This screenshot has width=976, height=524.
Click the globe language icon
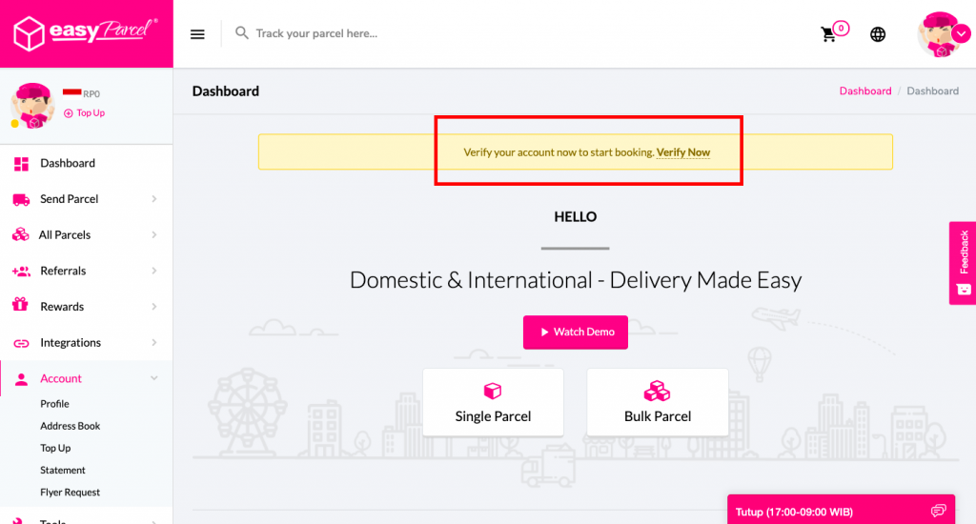878,34
